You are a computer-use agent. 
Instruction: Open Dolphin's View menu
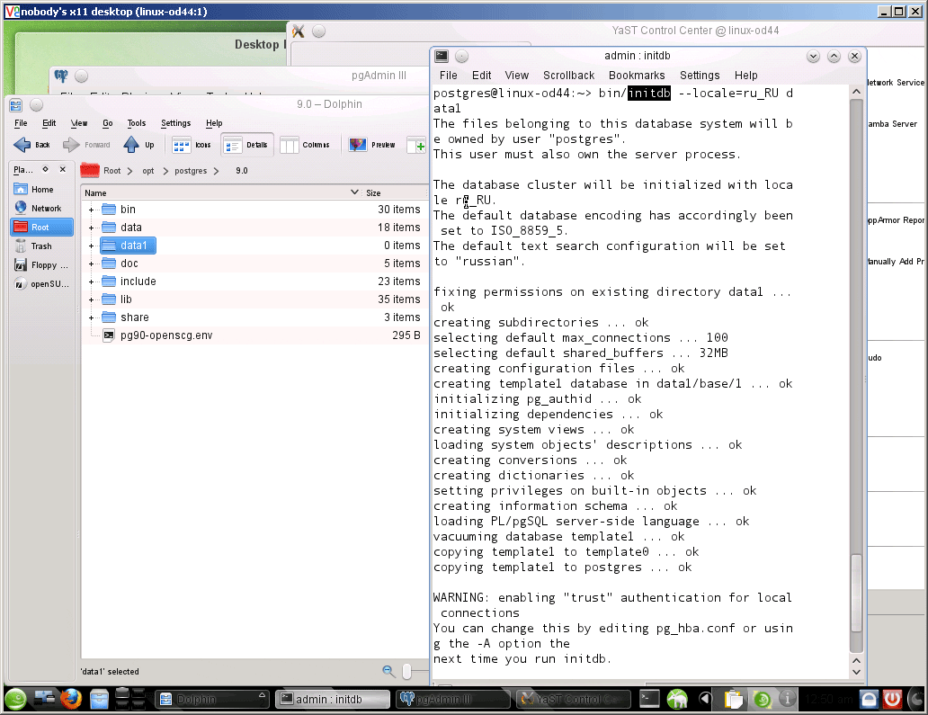[79, 123]
